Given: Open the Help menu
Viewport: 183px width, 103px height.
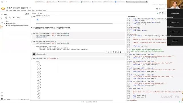Looking at the screenshot, I should pos(33,10).
